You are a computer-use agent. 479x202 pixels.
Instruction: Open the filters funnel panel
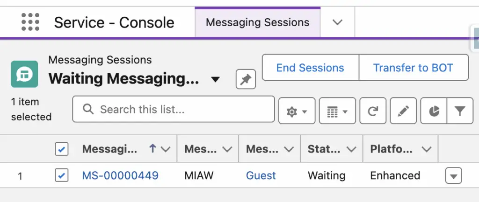(460, 111)
